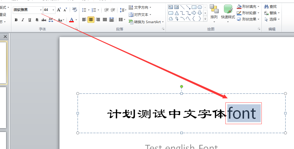294x149 pixels.
Task: Select Arc shape
Action: tap(182, 19)
